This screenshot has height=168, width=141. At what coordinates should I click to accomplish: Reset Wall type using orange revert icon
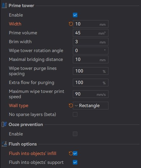tap(71, 106)
